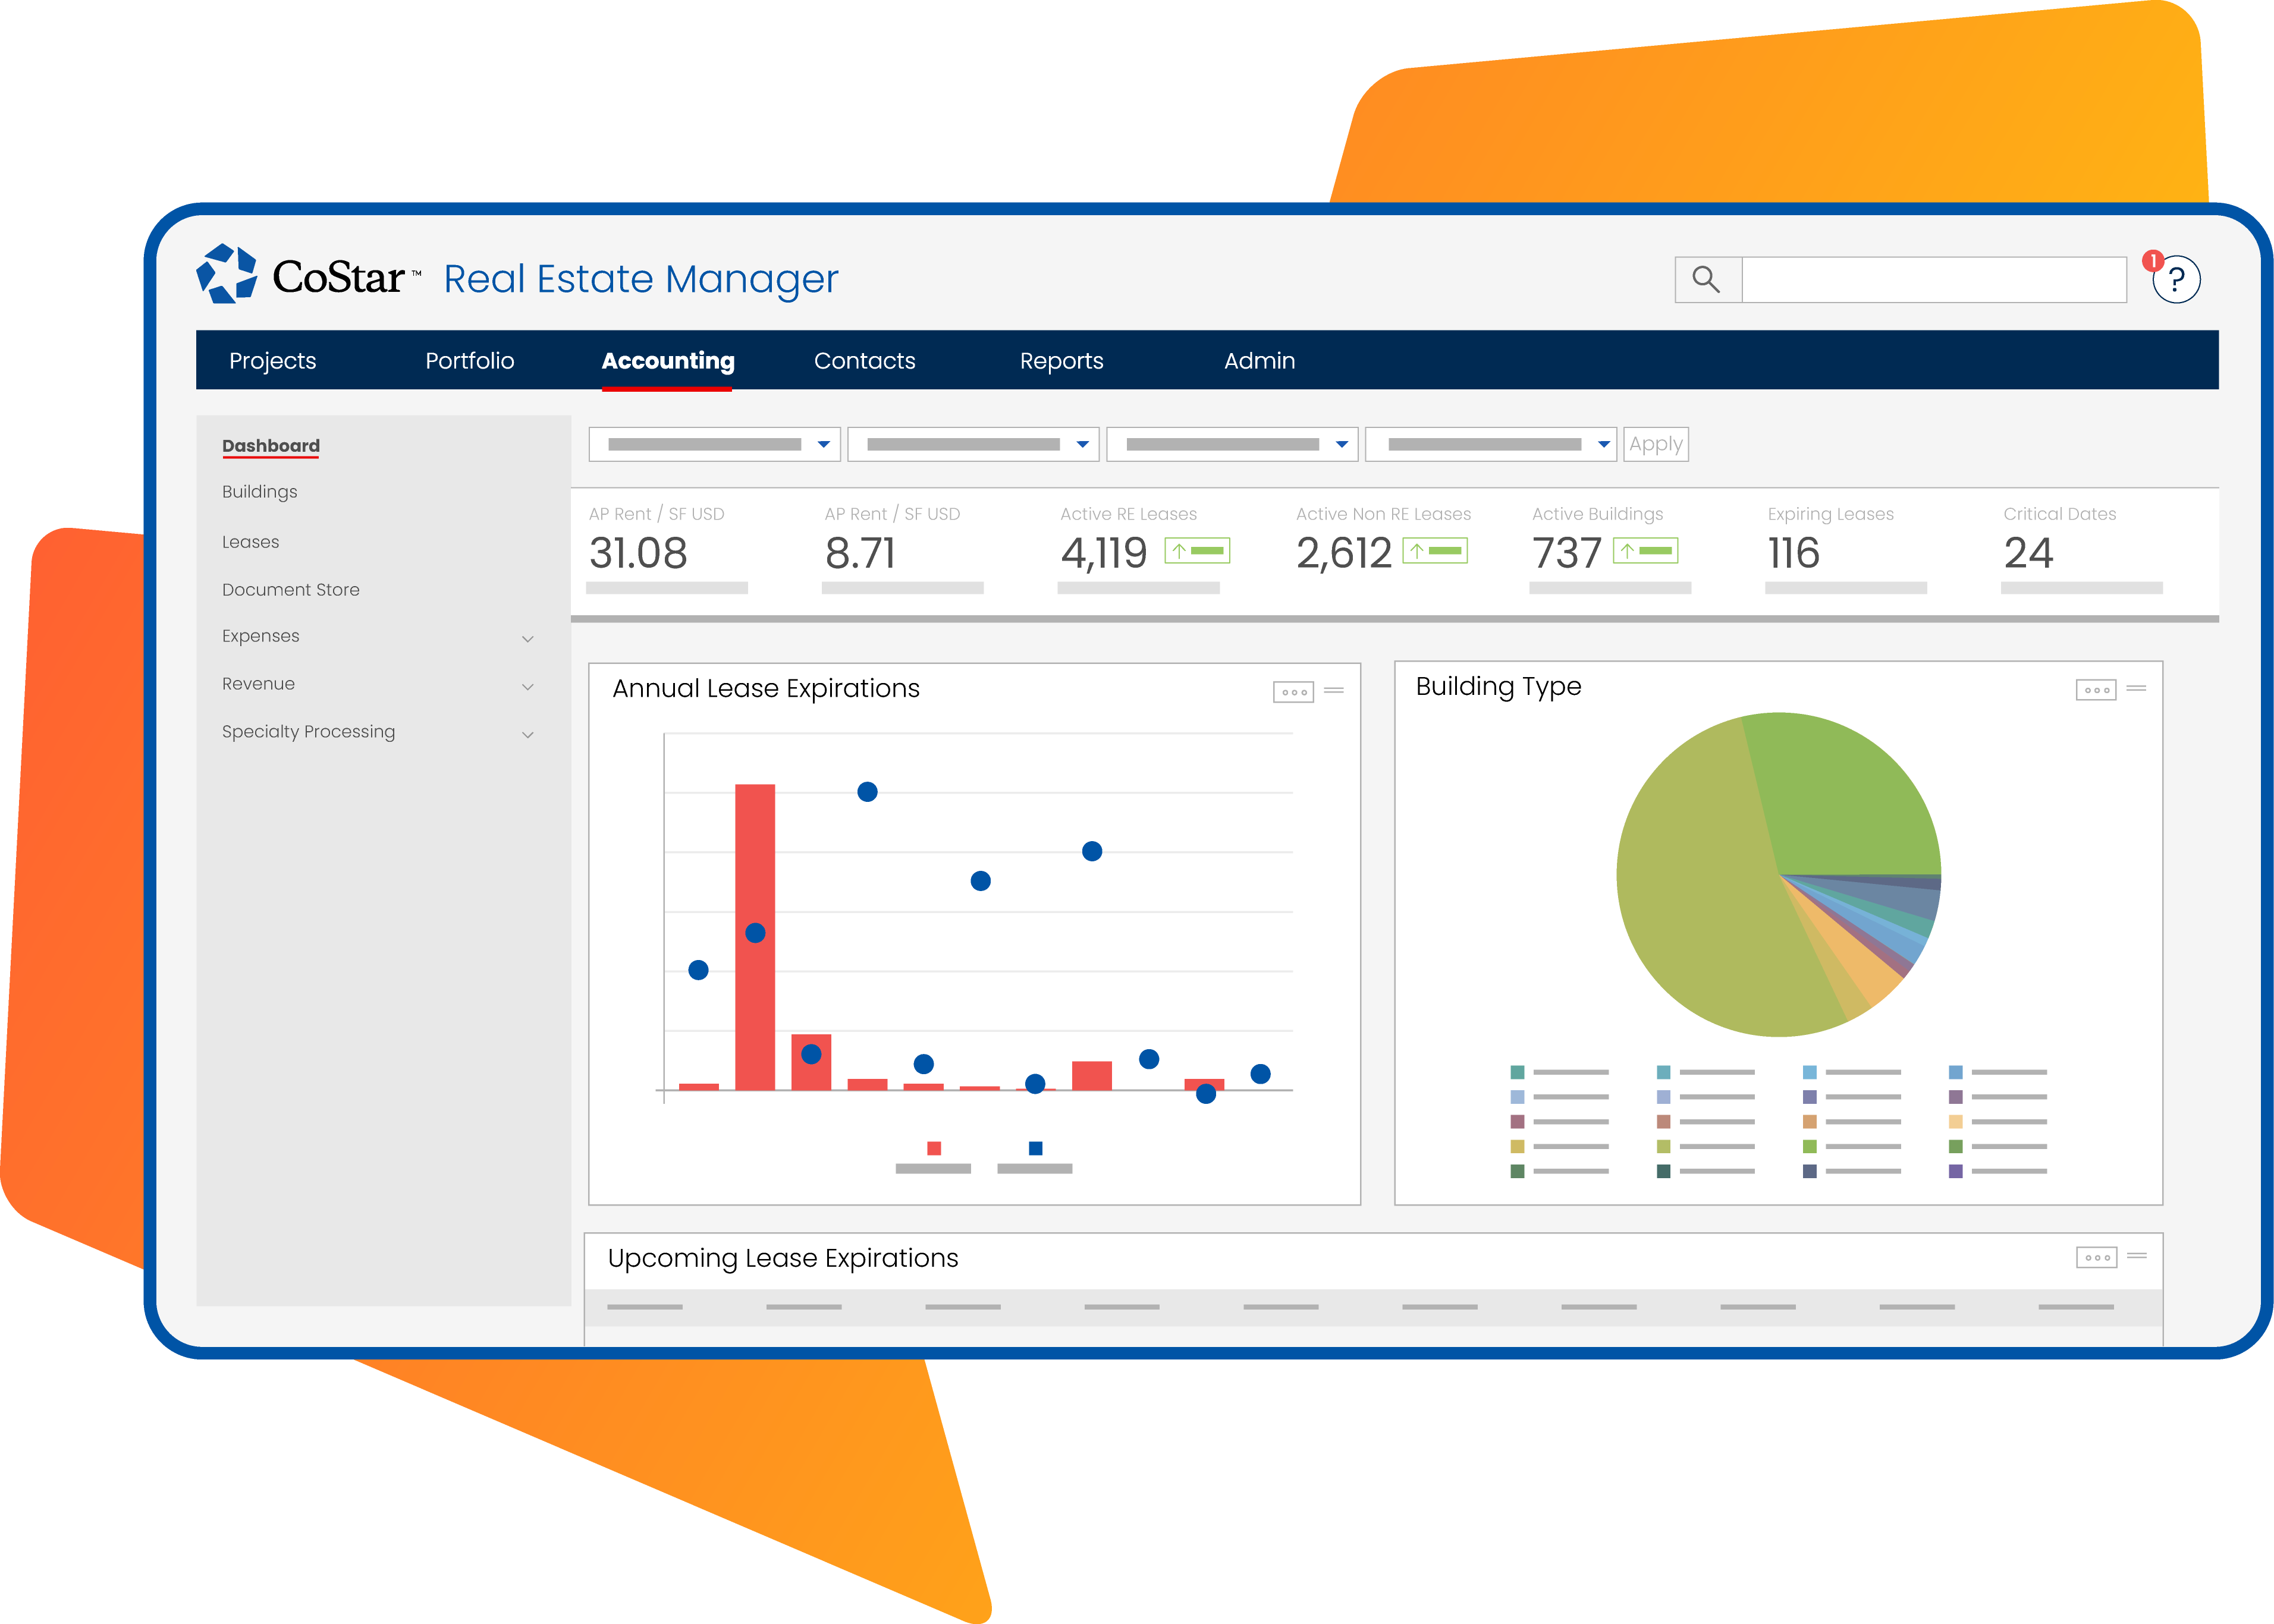
Task: Open Upcoming Lease Expirations three-dot options
Action: pos(2096,1258)
